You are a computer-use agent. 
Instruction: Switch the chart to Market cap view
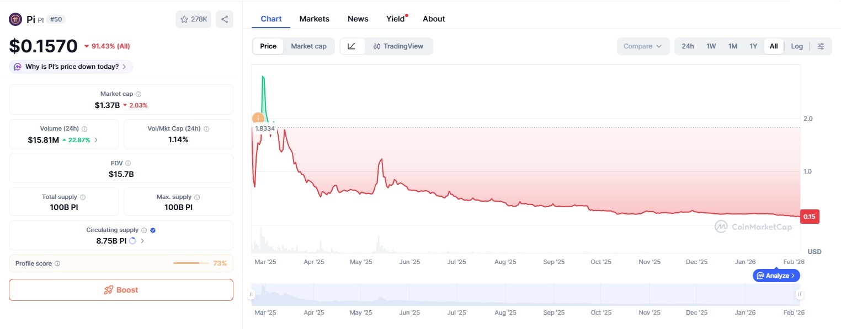(x=308, y=46)
